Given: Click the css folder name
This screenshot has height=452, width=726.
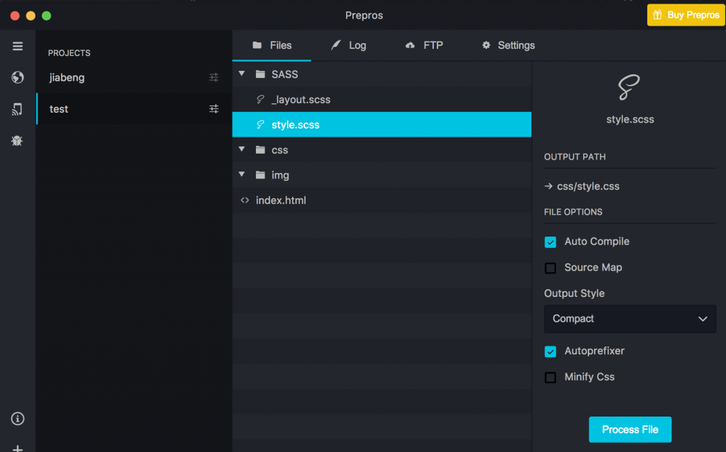Looking at the screenshot, I should [x=279, y=150].
